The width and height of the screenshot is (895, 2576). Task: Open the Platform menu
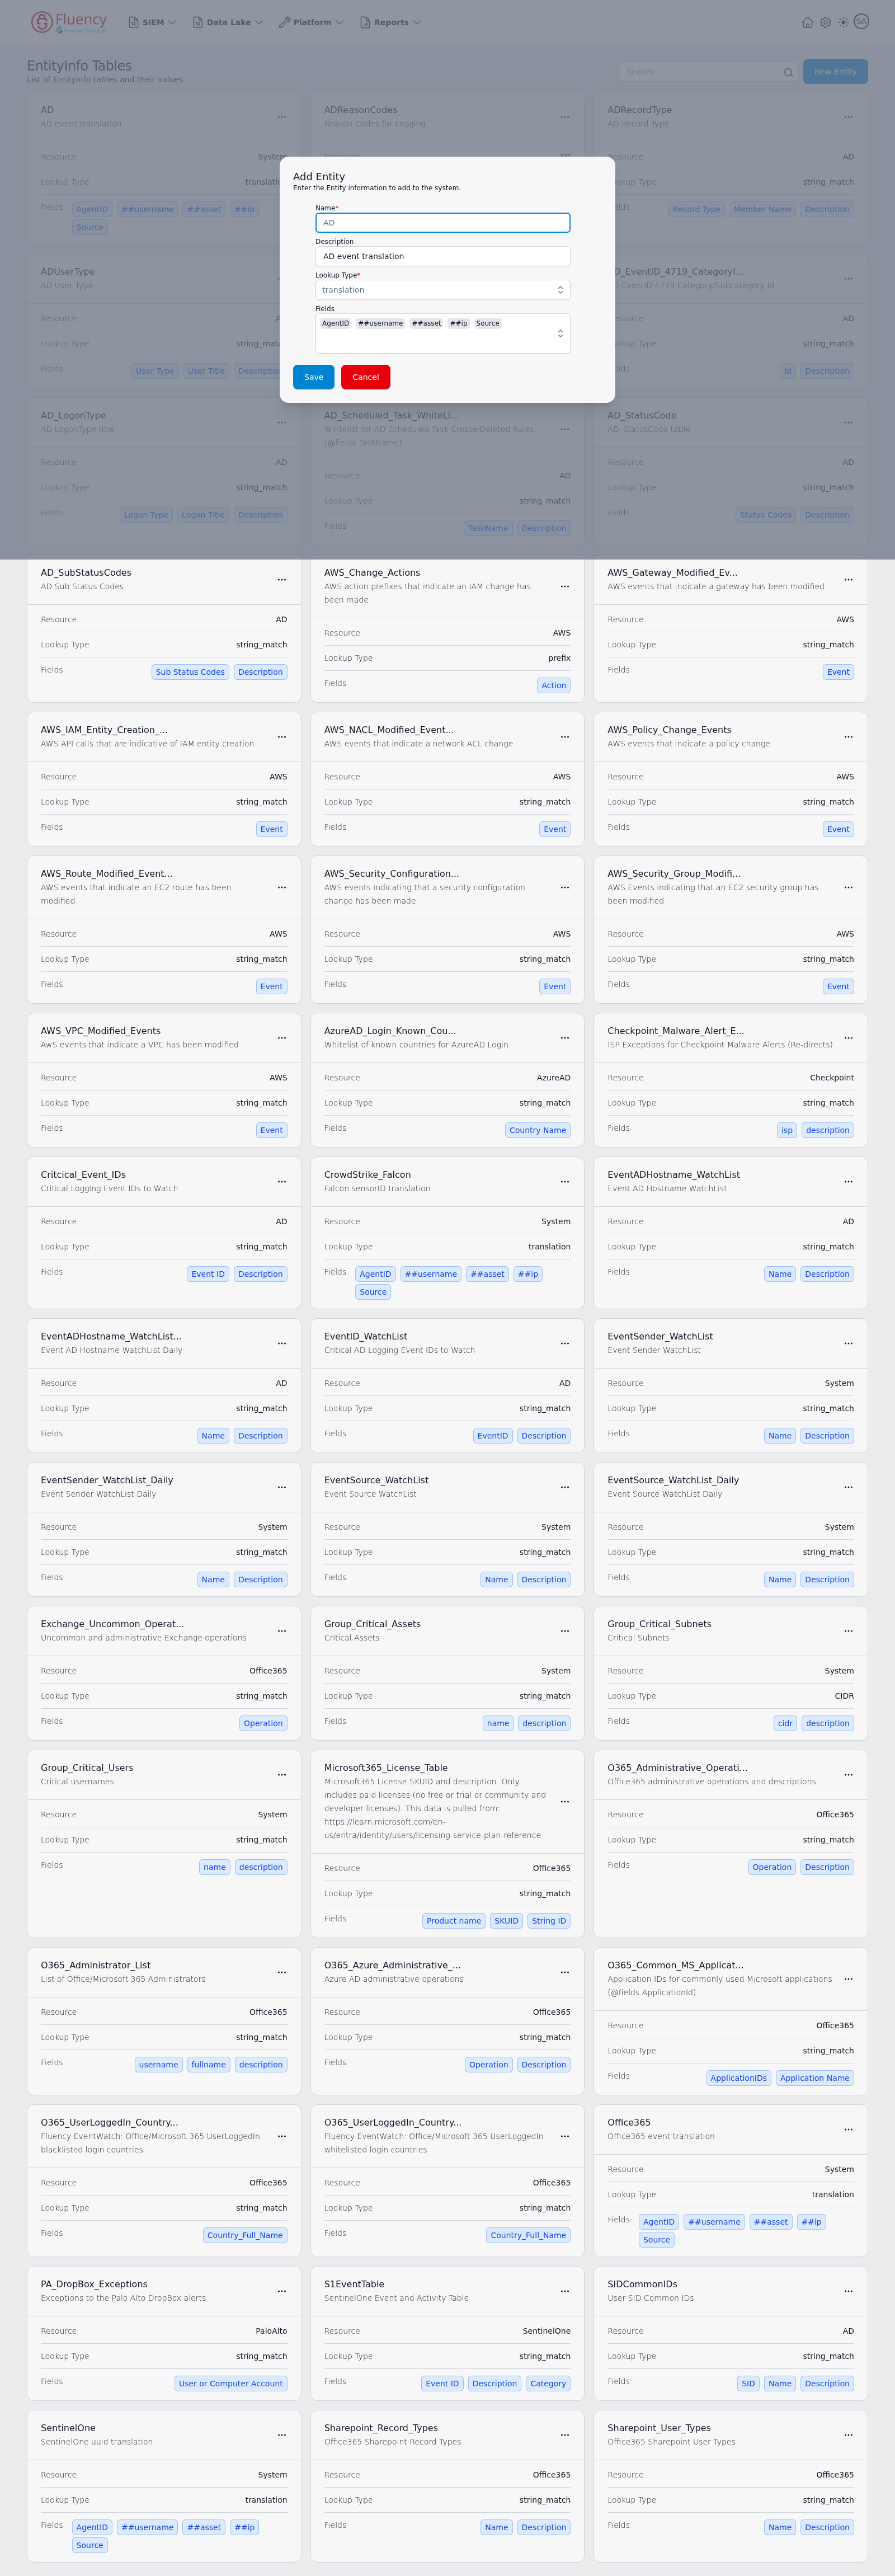point(311,22)
